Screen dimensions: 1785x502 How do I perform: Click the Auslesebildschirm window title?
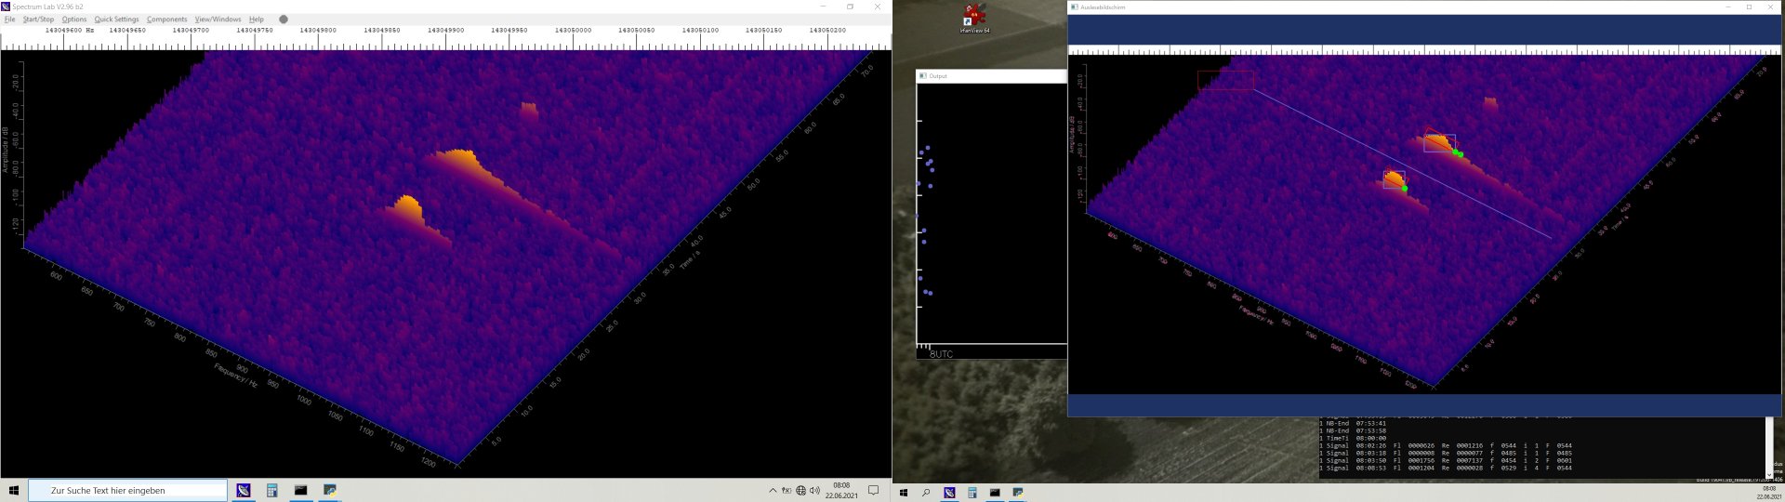pos(1103,7)
